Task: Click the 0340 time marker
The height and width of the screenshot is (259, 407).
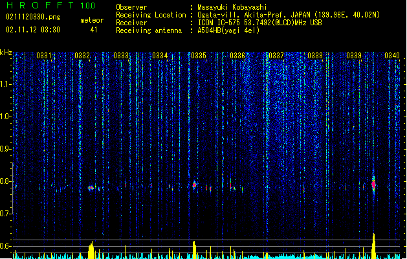Action: coord(392,56)
